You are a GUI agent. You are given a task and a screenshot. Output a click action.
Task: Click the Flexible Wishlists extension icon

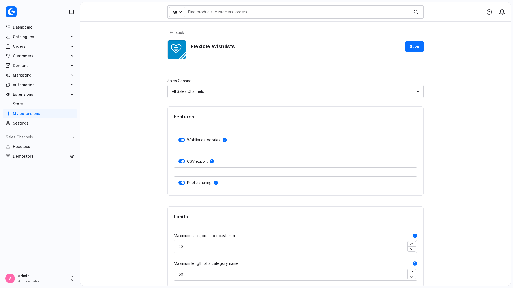click(x=177, y=50)
